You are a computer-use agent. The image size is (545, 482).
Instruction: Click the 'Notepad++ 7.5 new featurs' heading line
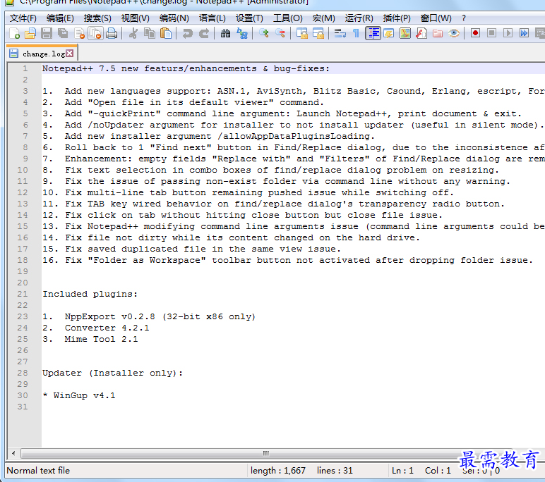186,69
